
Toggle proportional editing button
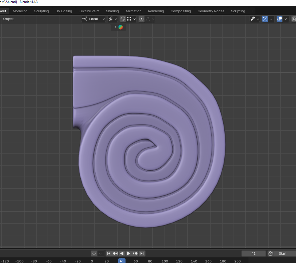coord(142,19)
